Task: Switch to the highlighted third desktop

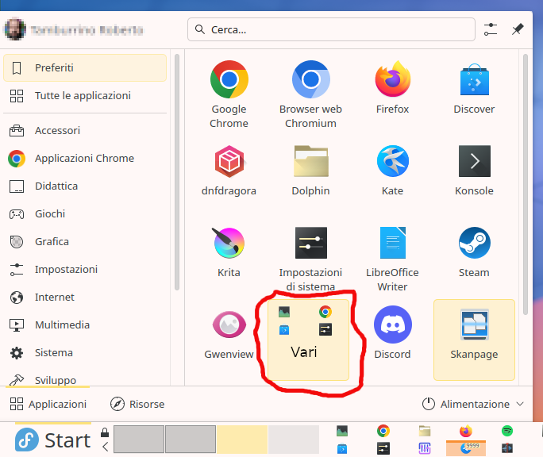Action: coord(242,440)
